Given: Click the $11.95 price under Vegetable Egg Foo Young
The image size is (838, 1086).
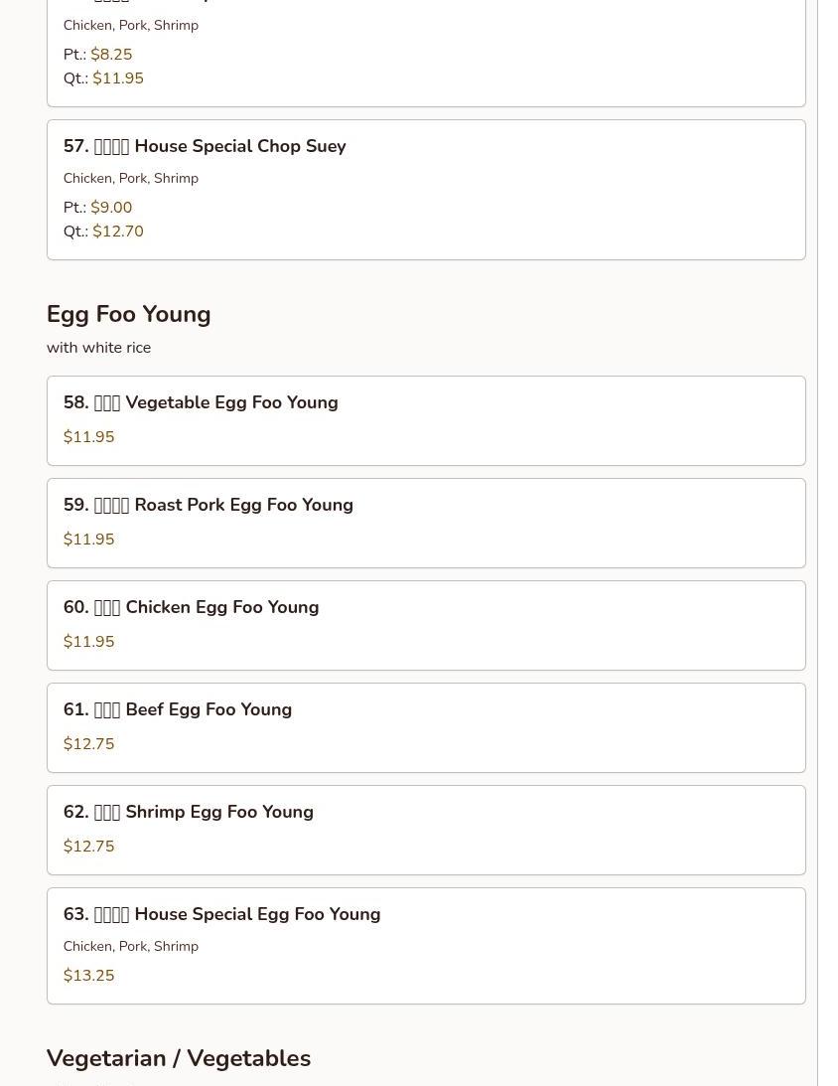Looking at the screenshot, I should (88, 437).
